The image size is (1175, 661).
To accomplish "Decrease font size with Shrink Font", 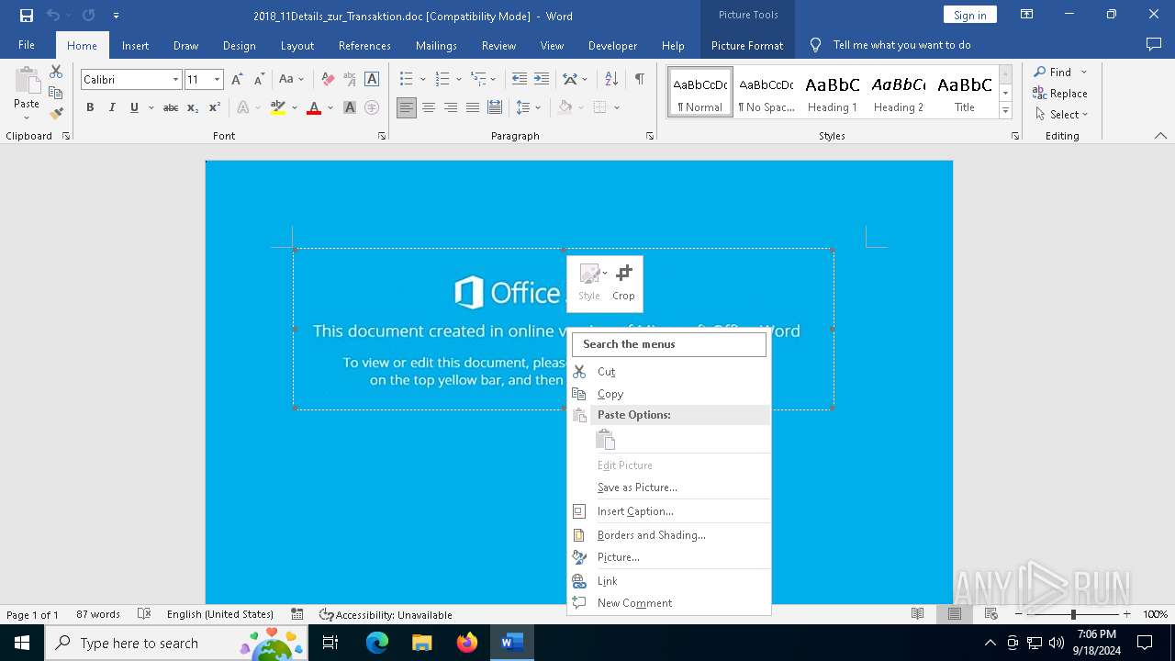I will tap(259, 79).
